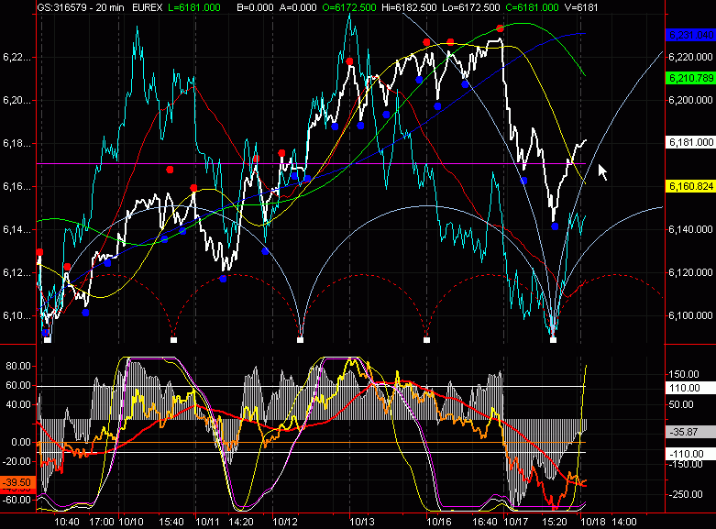Select the blue dot at the 10/17 price low
Screen dimensions: 716x529
click(555, 226)
